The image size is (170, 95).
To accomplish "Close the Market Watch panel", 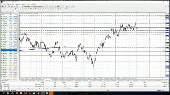I will (x=18, y=13).
